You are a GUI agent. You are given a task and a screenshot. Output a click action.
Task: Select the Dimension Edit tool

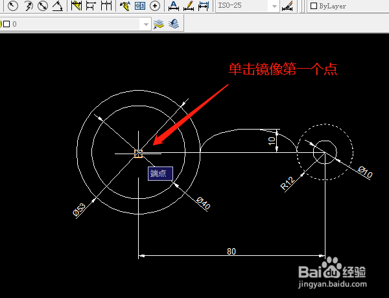[174, 6]
